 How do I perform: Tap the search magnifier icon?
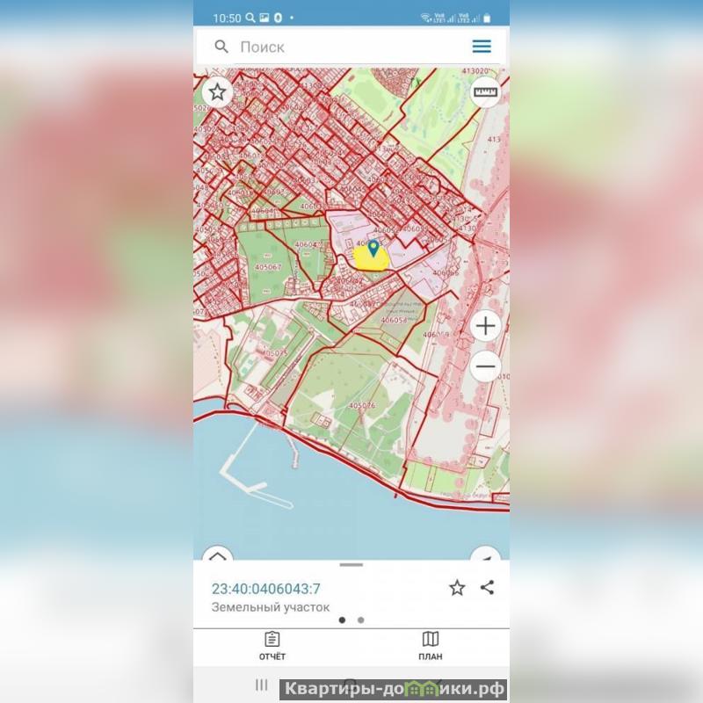point(221,47)
